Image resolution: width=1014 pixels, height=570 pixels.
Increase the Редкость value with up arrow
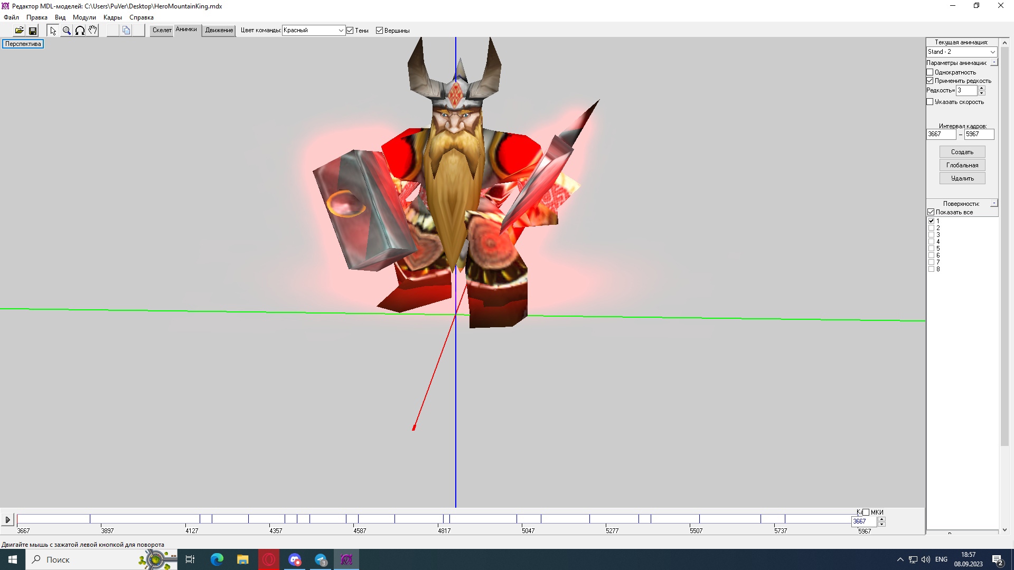pos(982,88)
